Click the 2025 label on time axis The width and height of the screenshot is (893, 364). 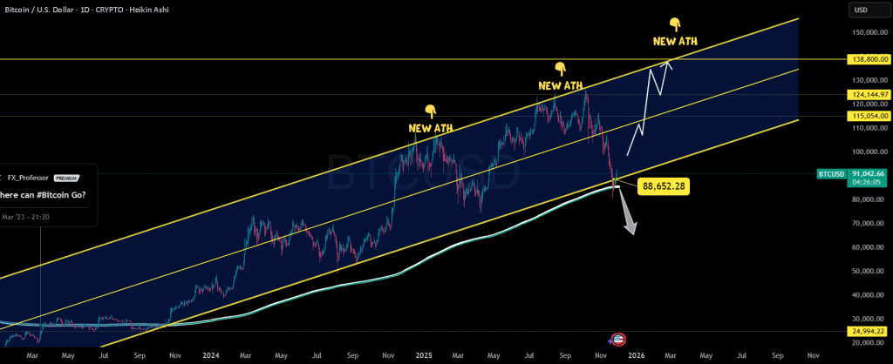pos(422,355)
